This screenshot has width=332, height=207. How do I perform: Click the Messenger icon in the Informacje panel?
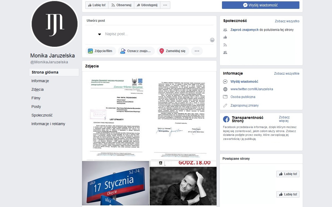[x=225, y=82]
